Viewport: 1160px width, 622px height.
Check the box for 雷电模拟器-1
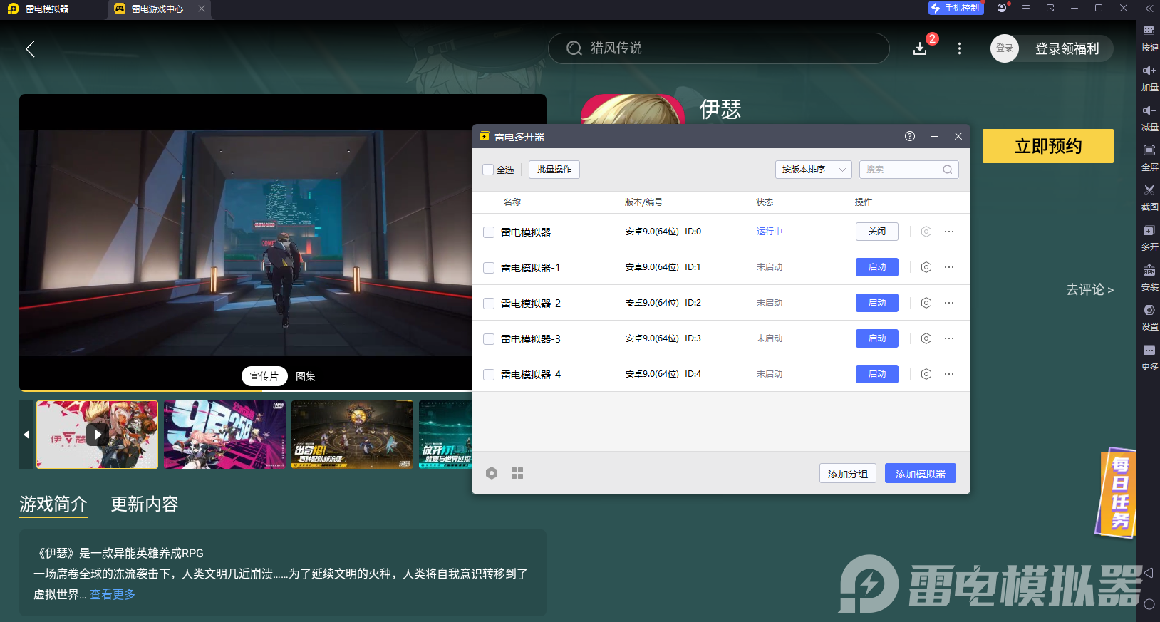pyautogui.click(x=489, y=268)
